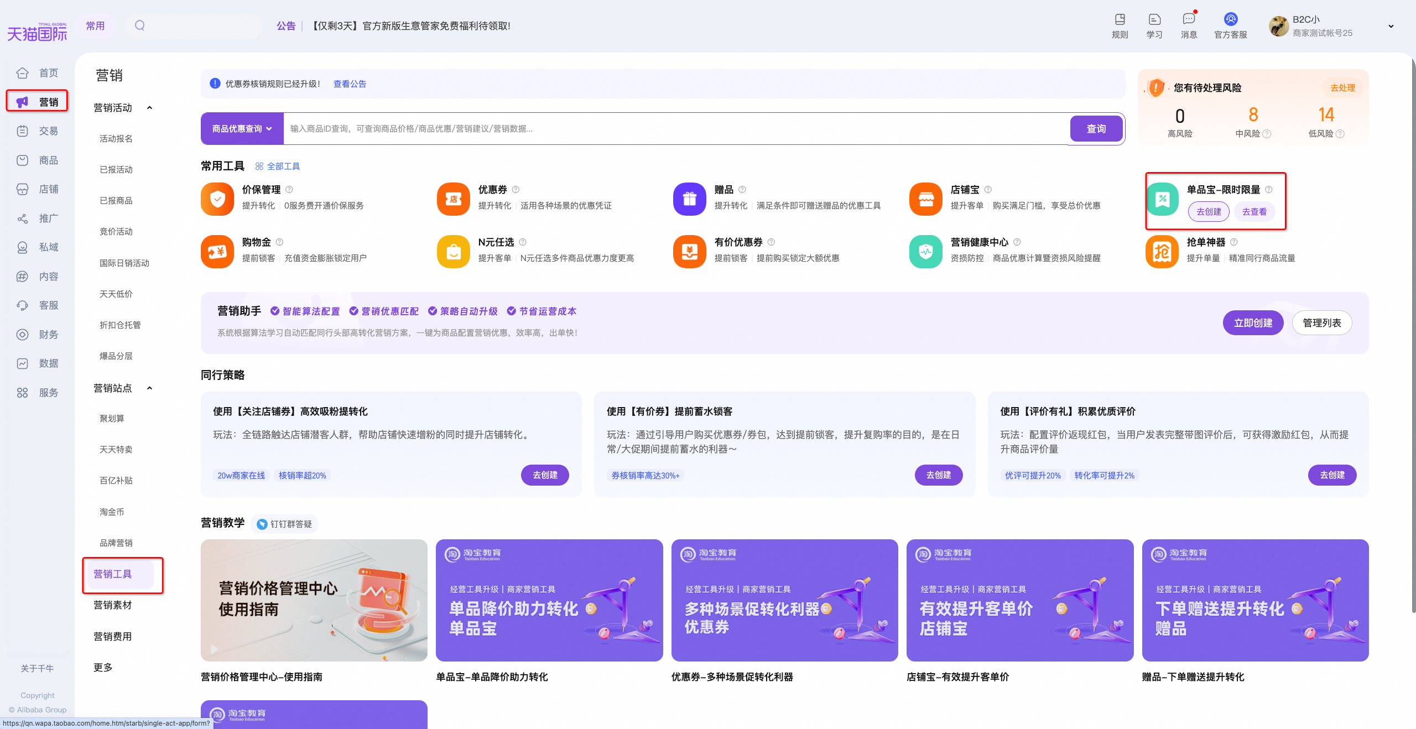This screenshot has height=729, width=1416.
Task: Go to 首页 in sidebar
Action: (x=37, y=72)
